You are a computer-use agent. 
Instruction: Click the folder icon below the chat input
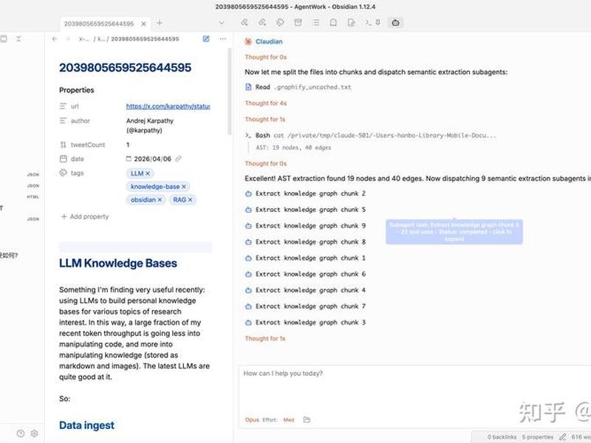click(307, 419)
